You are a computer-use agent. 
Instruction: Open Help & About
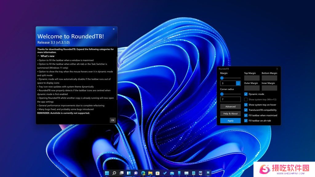coord(230,114)
